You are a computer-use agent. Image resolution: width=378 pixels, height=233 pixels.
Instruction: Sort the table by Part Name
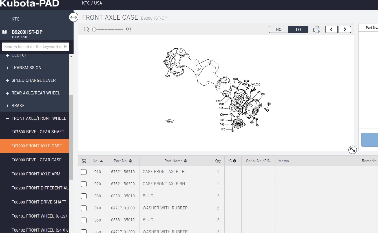[x=176, y=161]
